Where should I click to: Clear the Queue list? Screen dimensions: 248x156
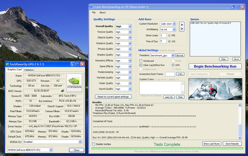(224, 59)
